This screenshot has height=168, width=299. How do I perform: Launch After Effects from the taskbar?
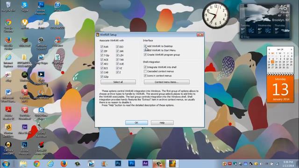[145, 163]
